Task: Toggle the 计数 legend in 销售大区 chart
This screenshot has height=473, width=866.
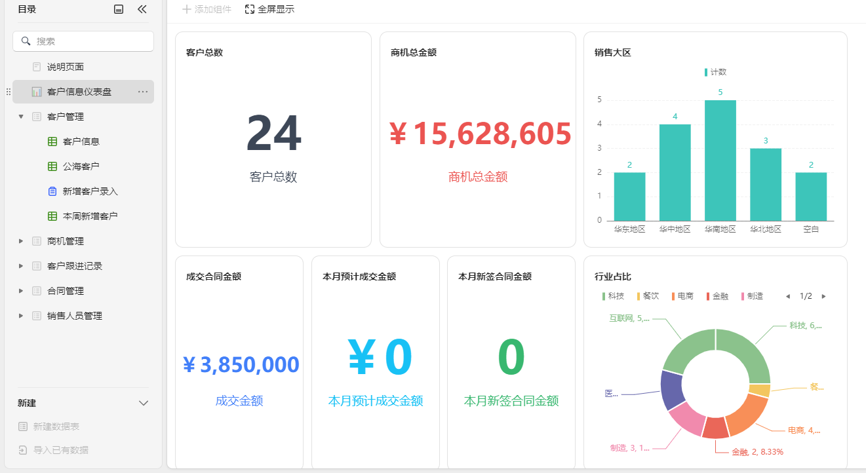Action: point(715,72)
